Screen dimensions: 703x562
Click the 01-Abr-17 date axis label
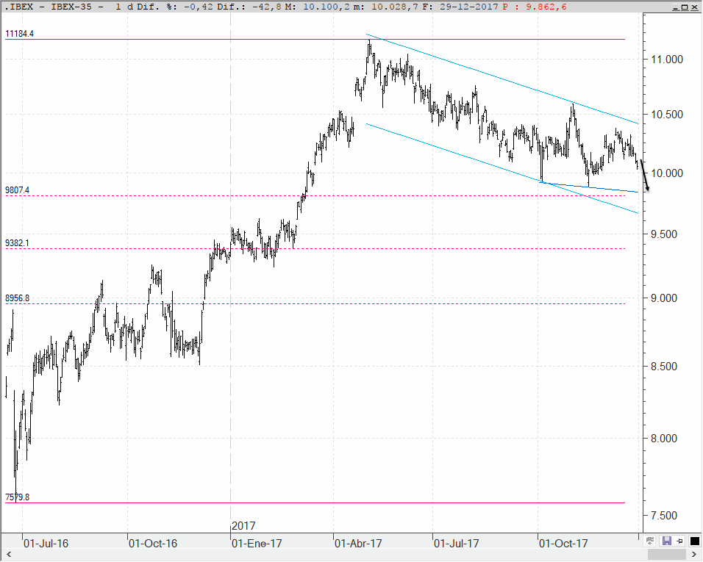(x=358, y=544)
